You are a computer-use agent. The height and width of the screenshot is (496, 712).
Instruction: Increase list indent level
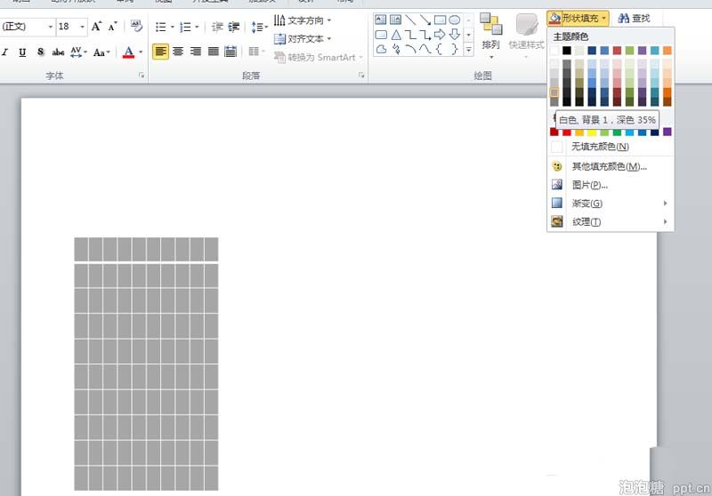pos(234,28)
